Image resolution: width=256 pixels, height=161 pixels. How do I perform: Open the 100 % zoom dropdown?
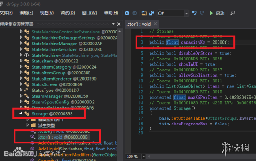[x=143, y=157]
